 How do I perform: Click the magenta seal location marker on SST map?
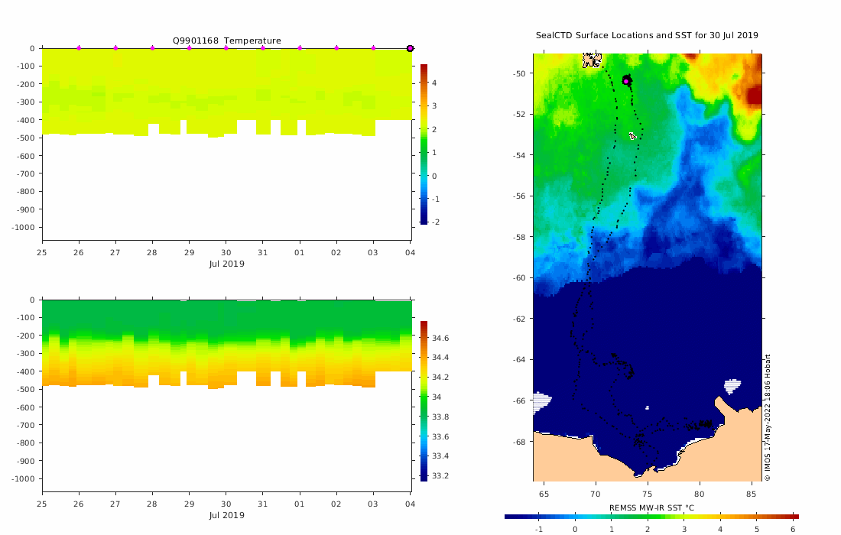pyautogui.click(x=626, y=82)
